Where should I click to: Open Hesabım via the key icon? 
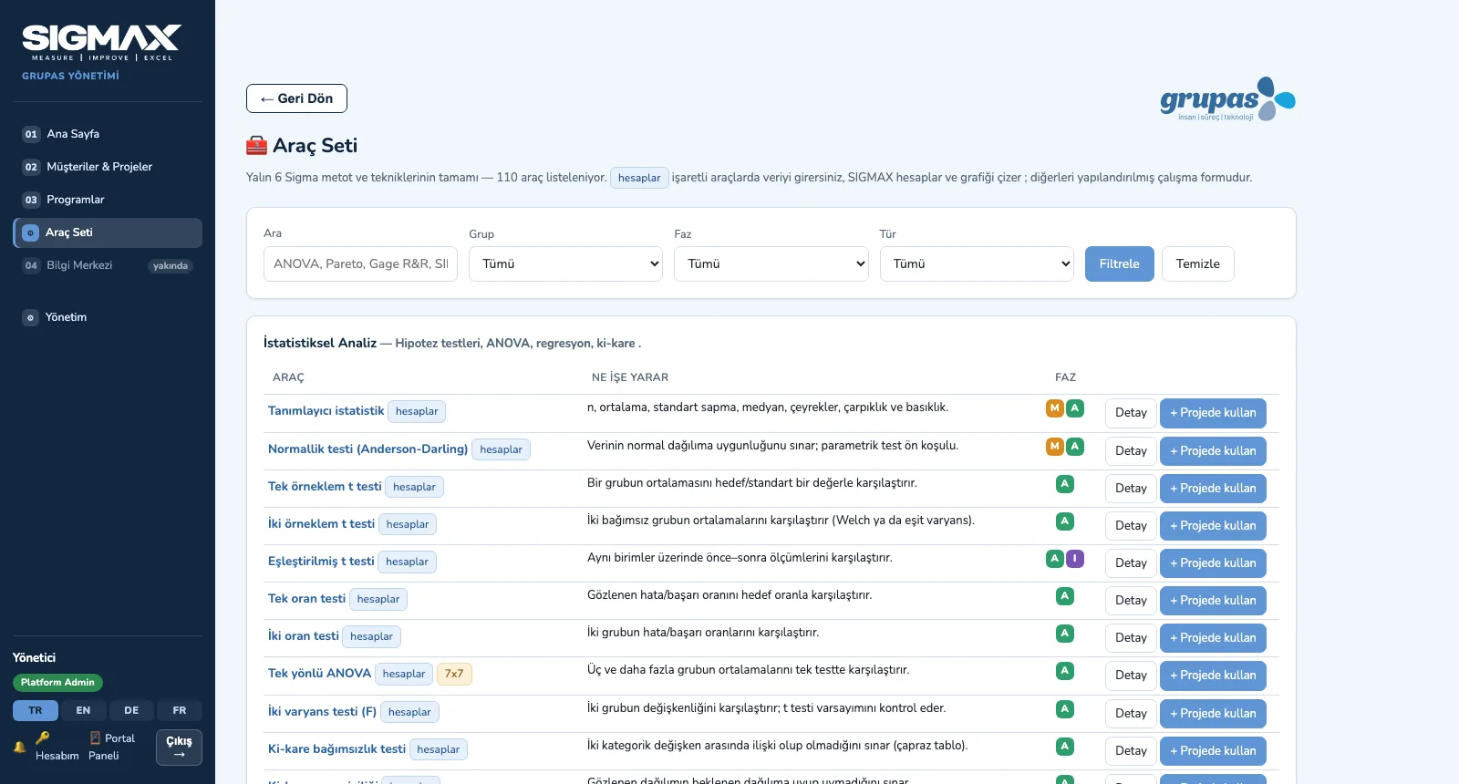tap(57, 747)
